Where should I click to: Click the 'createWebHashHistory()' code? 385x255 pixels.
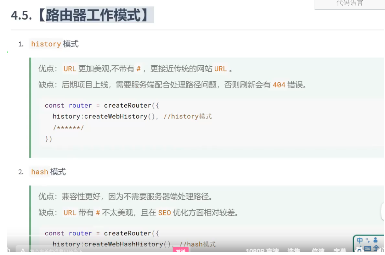click(x=128, y=244)
